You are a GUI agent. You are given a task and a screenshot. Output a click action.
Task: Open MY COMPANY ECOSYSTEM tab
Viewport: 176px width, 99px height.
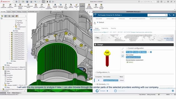[x=137, y=19]
